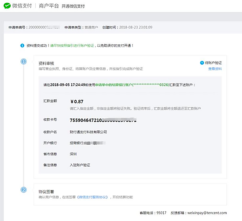Image resolution: width=242 pixels, height=221 pixels.
Task: Click the deadline 2018-09-05 17:24:49 text
Action: coord(68,85)
